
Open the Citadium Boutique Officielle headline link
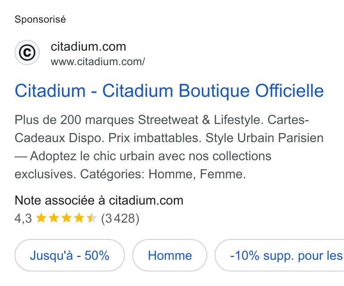click(169, 91)
